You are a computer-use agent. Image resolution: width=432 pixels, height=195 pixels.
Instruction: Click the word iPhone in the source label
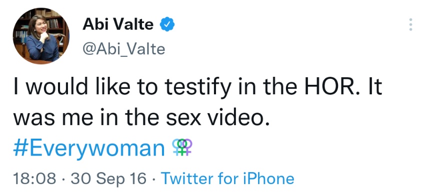(x=268, y=179)
